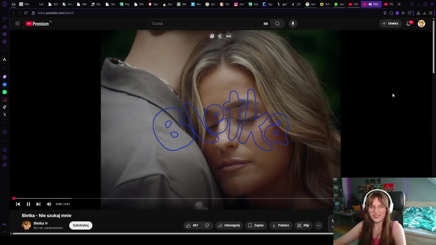Switch to the 'TO' YouTube tab
The image size is (436, 245).
click(389, 4)
